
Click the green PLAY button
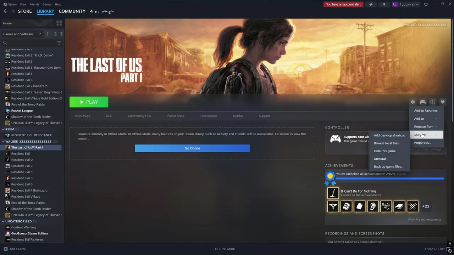point(89,102)
